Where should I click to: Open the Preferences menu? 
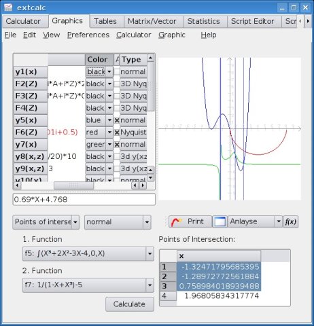tap(88, 35)
